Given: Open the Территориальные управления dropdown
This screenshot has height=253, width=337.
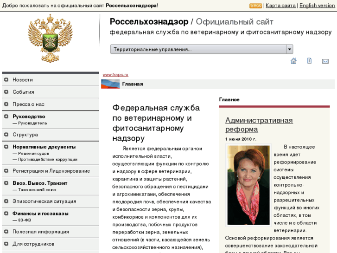Looking at the screenshot, I should (x=202, y=49).
